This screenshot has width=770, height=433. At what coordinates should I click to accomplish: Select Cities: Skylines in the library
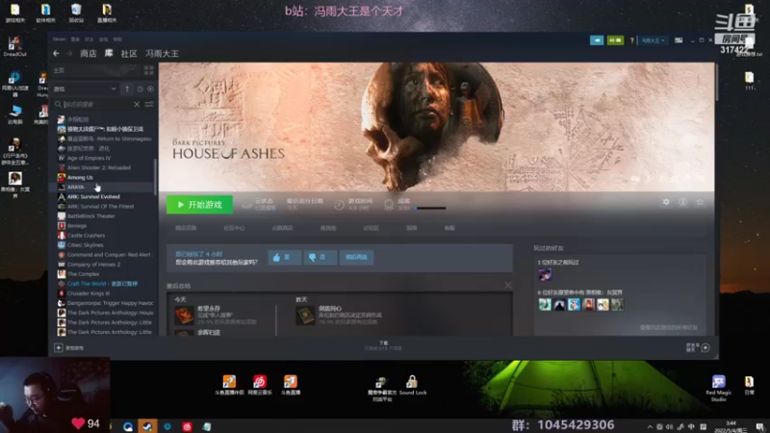coord(86,245)
